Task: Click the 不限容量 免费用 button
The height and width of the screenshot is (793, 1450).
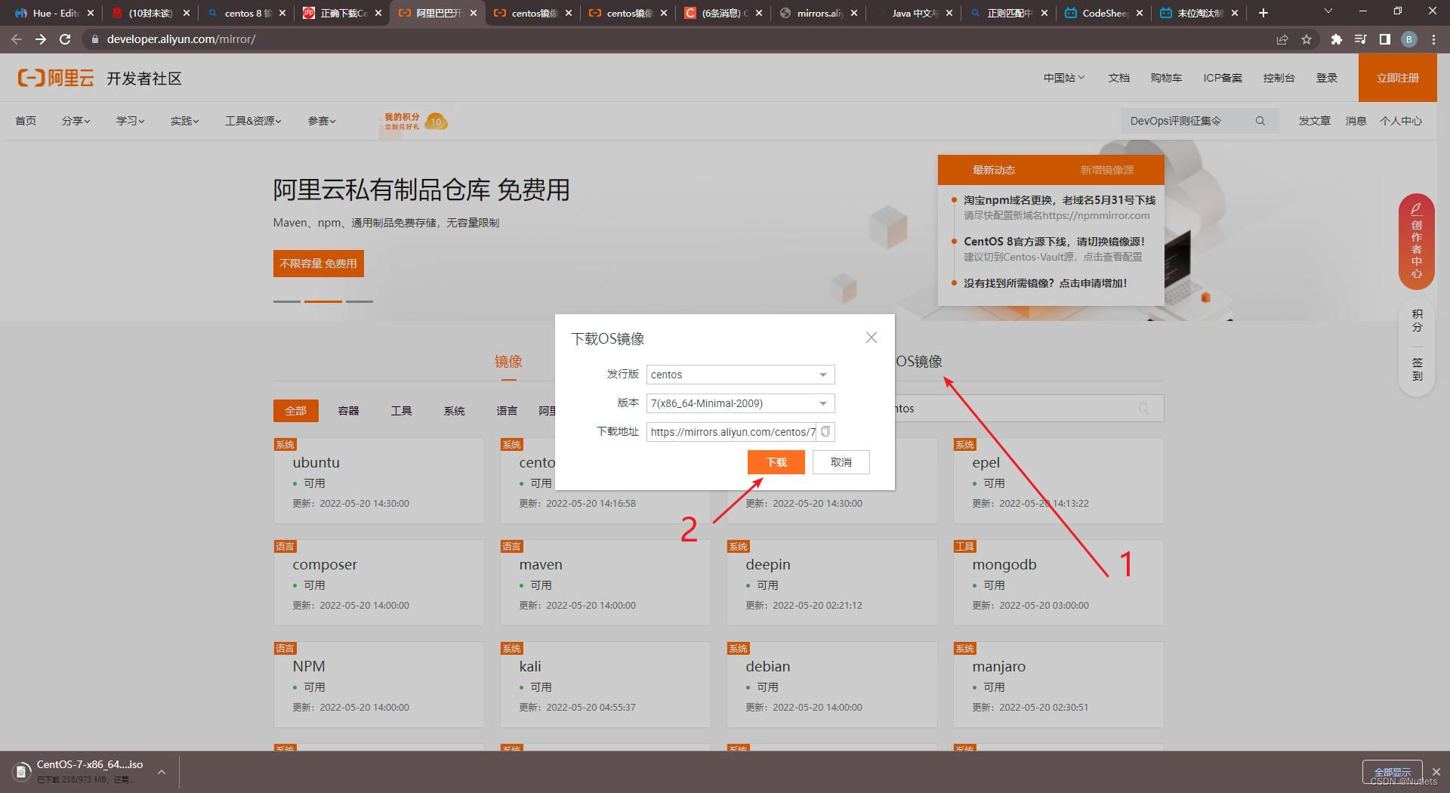Action: pyautogui.click(x=319, y=264)
